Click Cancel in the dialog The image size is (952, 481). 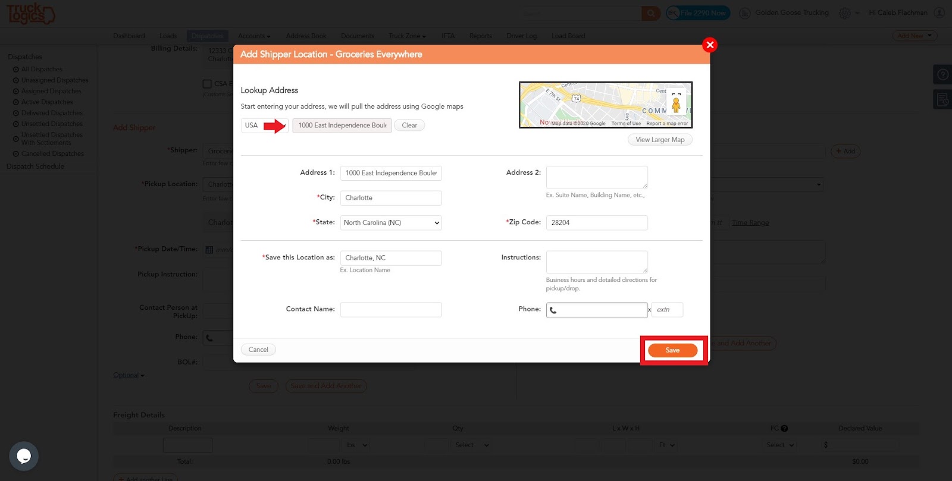(x=258, y=350)
